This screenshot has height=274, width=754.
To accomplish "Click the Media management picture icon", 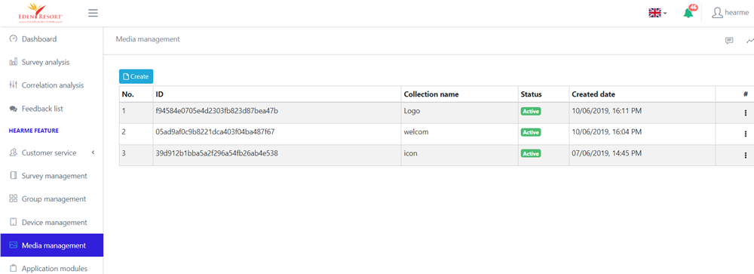I will tap(14, 245).
